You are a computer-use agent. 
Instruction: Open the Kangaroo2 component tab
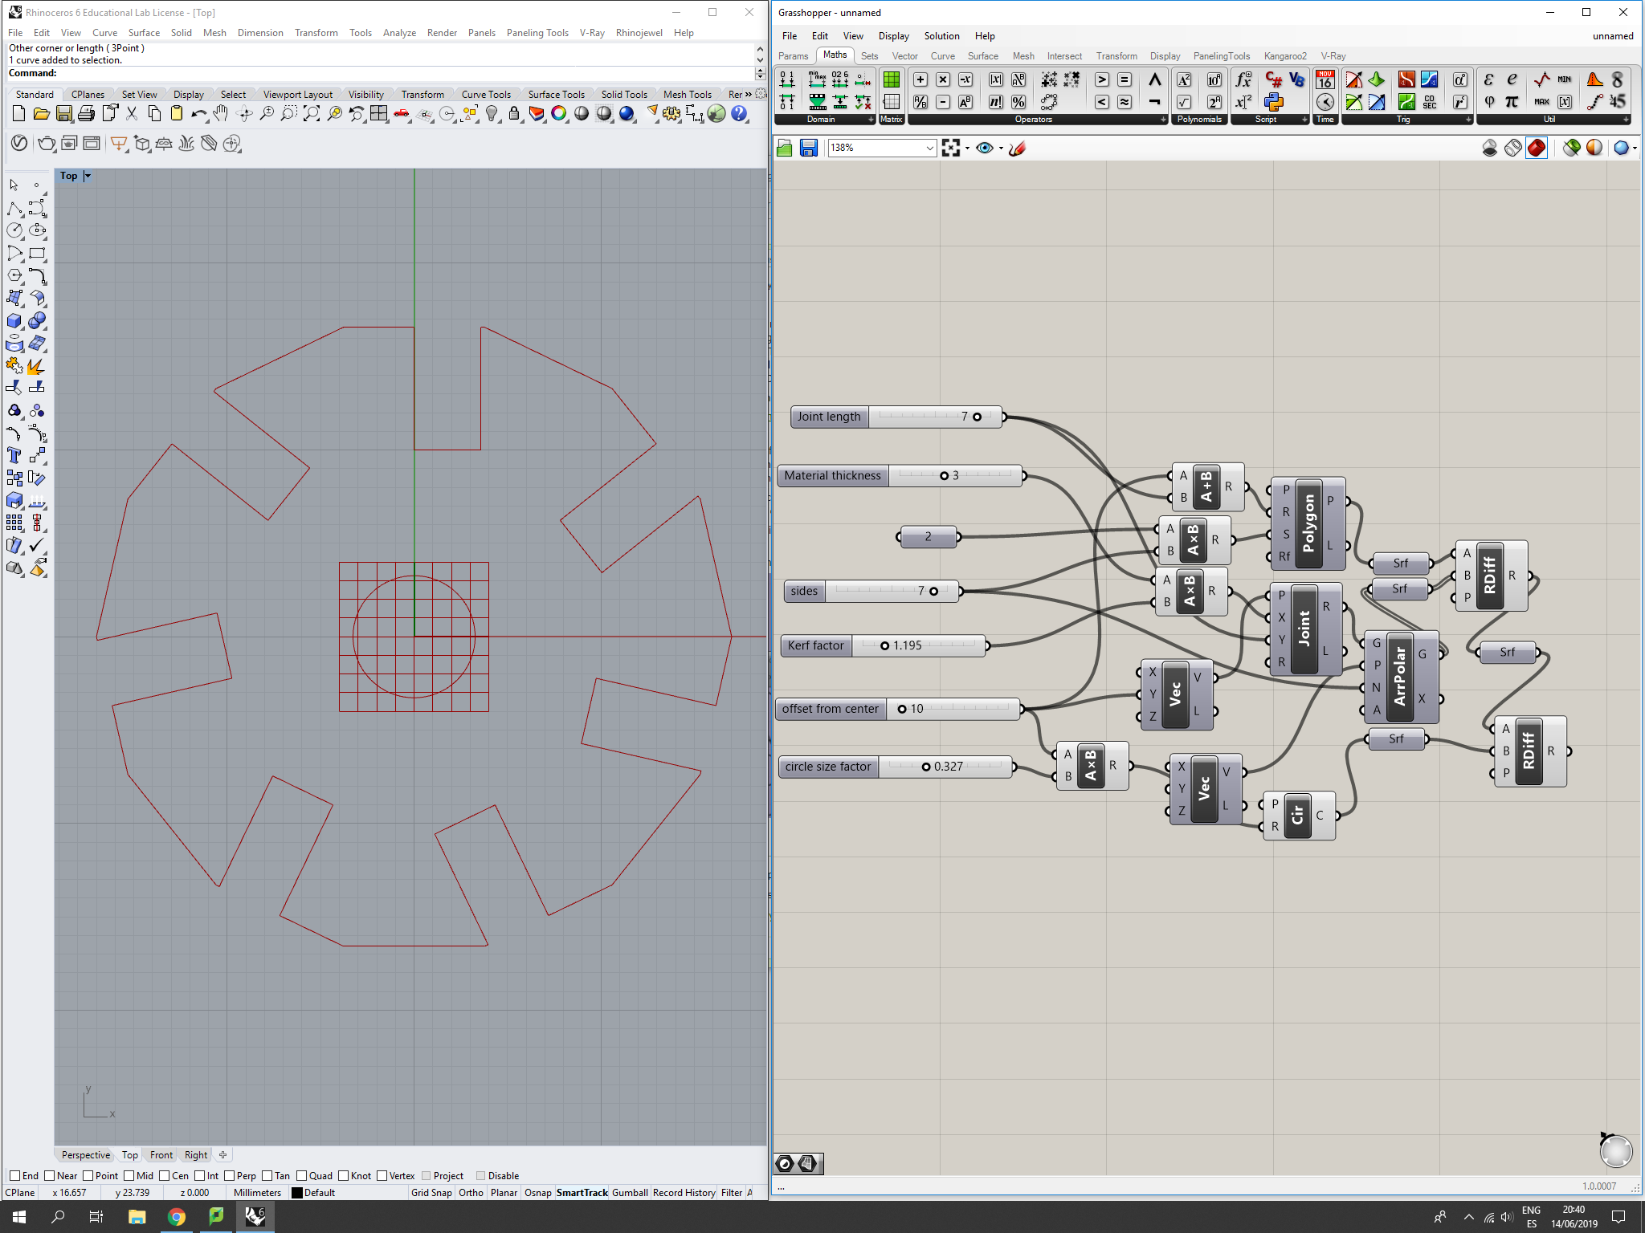[x=1284, y=56]
